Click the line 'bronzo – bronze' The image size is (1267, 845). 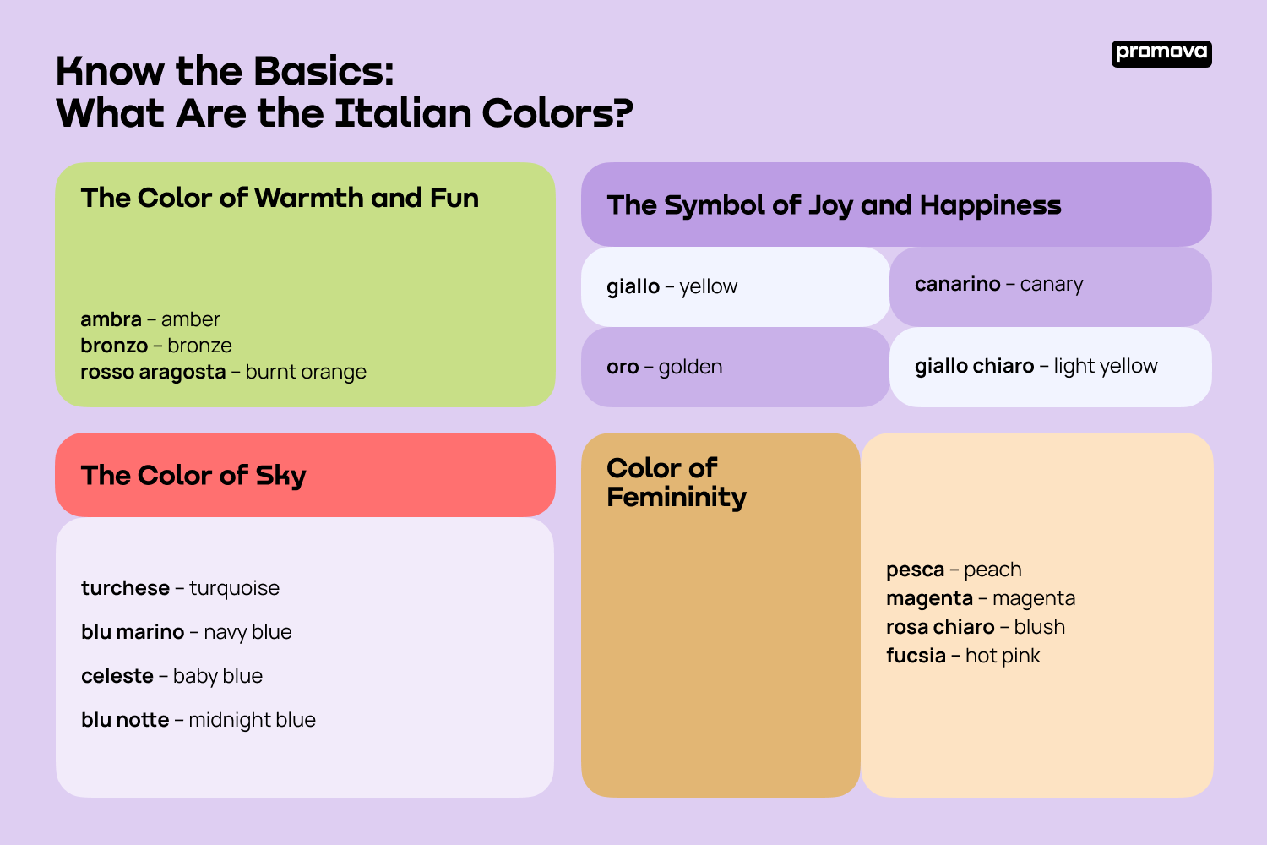[x=156, y=346]
